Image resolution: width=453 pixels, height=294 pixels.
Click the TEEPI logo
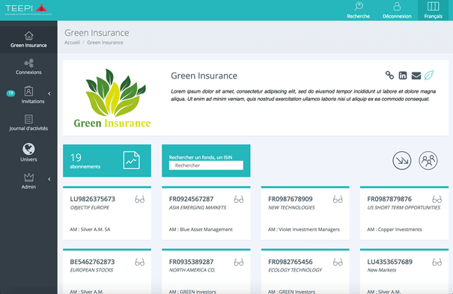[x=28, y=9]
